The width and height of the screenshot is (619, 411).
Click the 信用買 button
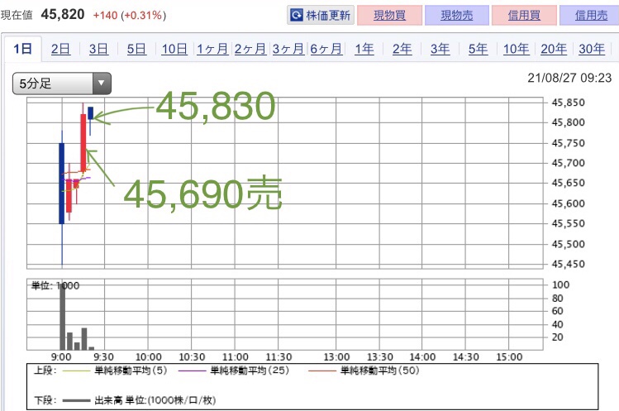click(x=524, y=16)
